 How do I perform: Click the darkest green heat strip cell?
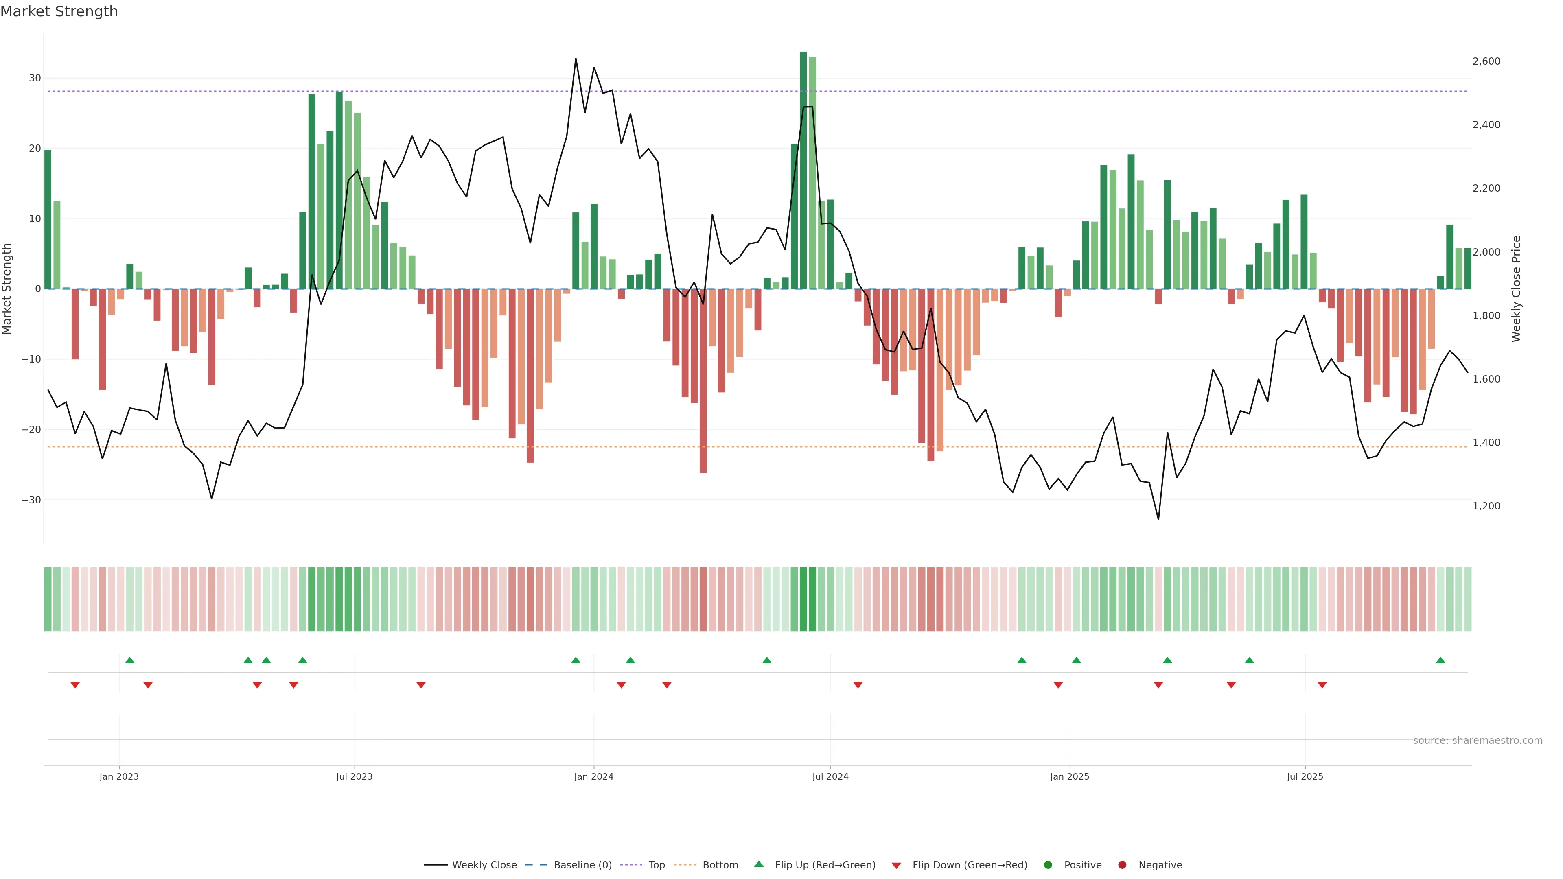[803, 599]
